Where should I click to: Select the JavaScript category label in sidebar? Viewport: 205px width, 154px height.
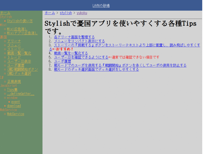[8, 86]
